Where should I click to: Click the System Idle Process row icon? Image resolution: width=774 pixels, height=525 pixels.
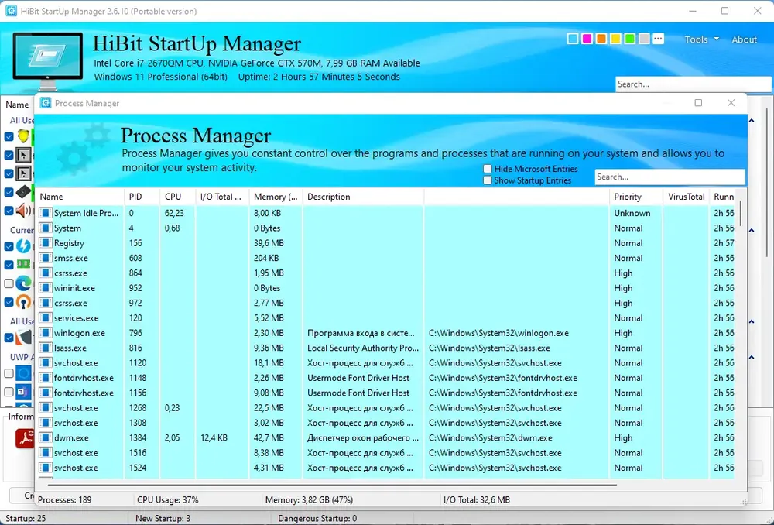pos(46,213)
